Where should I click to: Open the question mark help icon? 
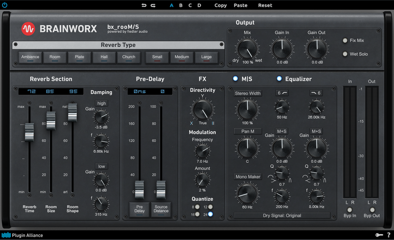point(389,235)
